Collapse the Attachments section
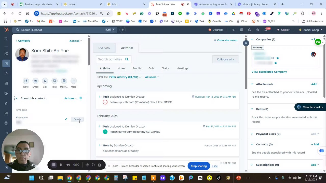The image size is (326, 183). click(x=252, y=84)
